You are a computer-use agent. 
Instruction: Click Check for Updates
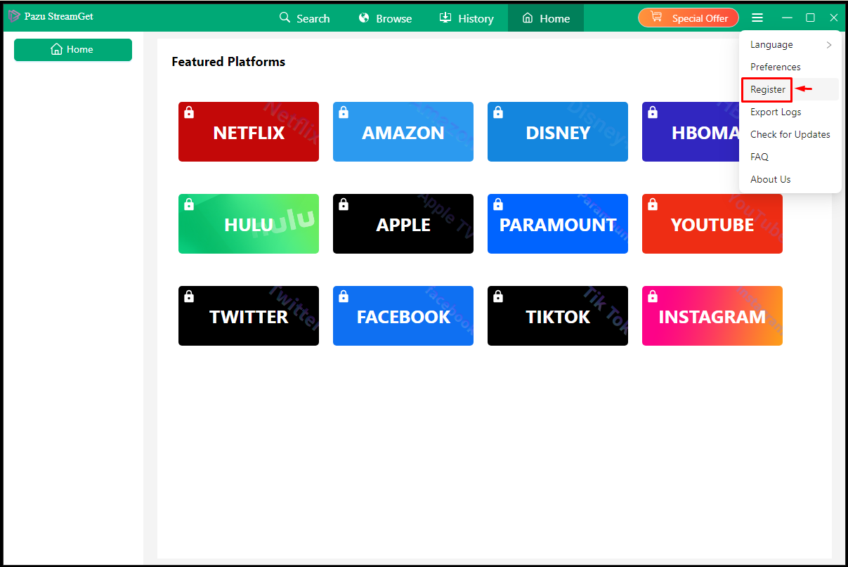coord(790,134)
